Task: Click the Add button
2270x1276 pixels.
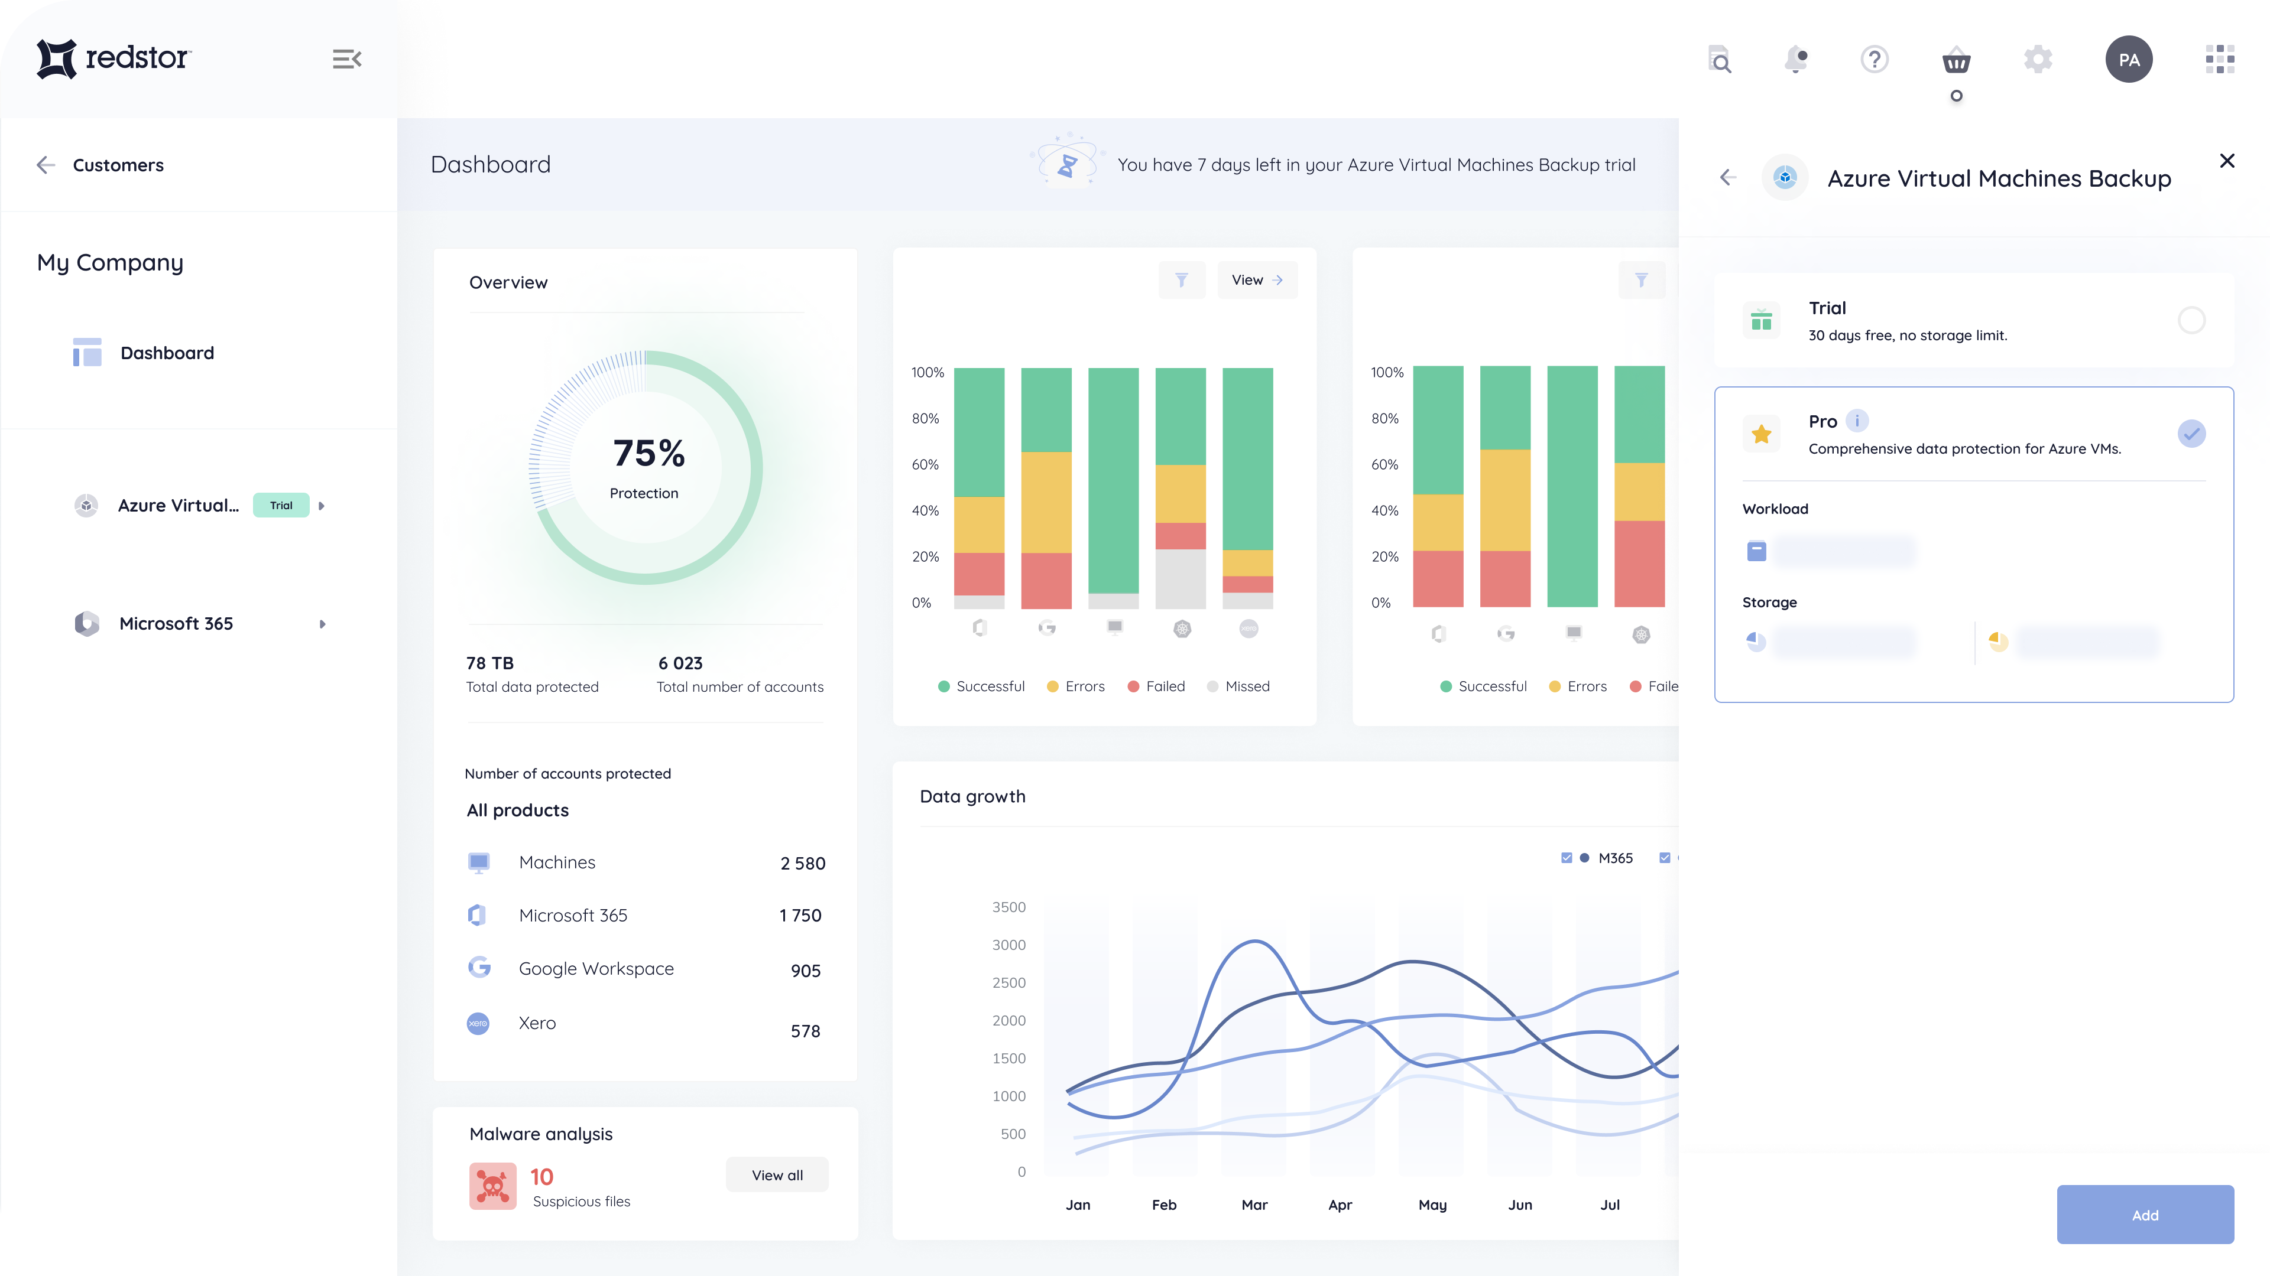Action: pos(2145,1215)
